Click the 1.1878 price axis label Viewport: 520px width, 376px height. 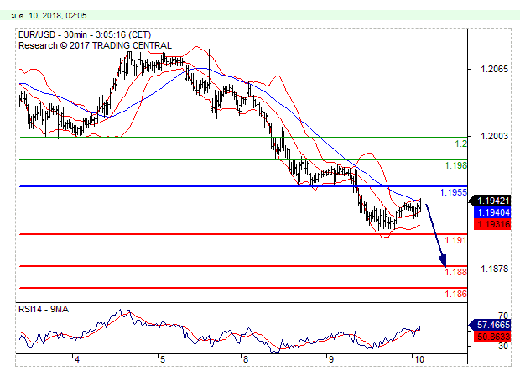[x=494, y=269]
